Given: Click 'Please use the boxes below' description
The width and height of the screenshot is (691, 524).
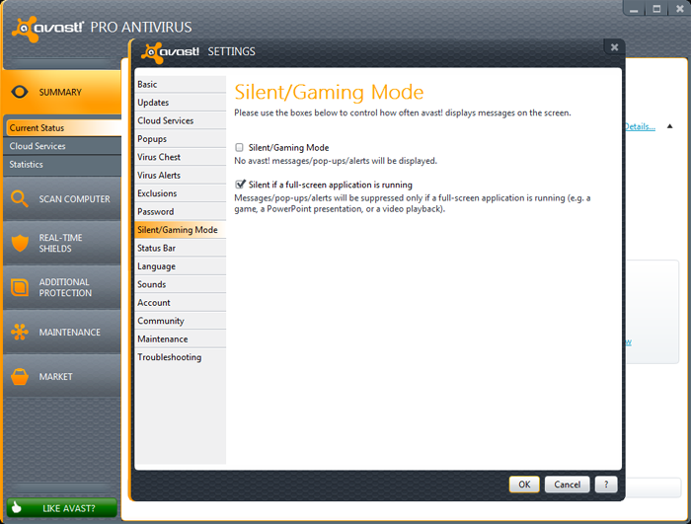Looking at the screenshot, I should pyautogui.click(x=403, y=112).
